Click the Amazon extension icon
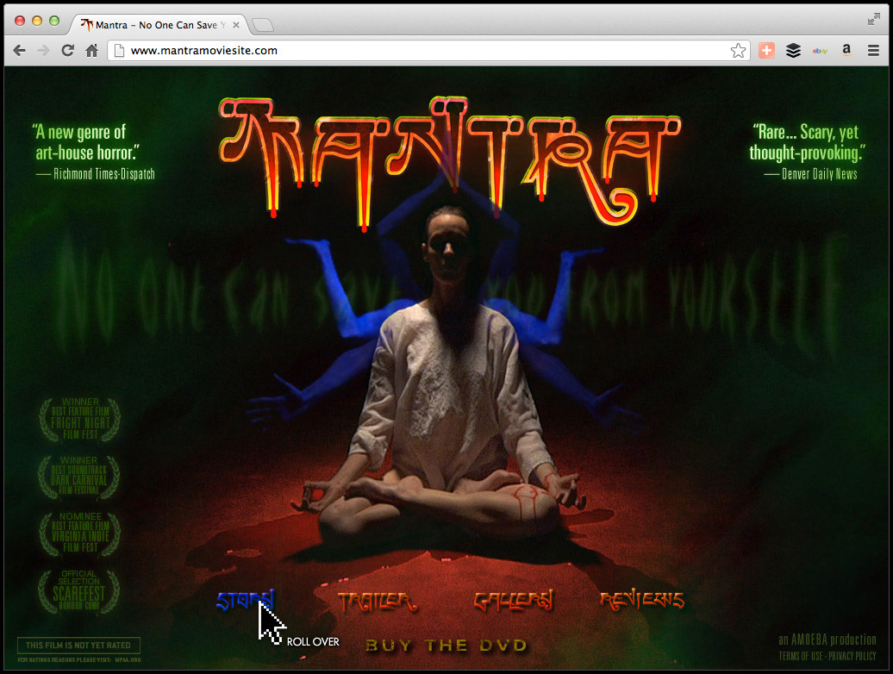This screenshot has height=674, width=893. coord(846,51)
